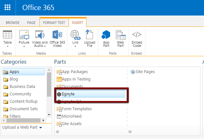Viewport: 204px width, 139px height.
Task: Click the App Part icon
Action: coord(106,35)
